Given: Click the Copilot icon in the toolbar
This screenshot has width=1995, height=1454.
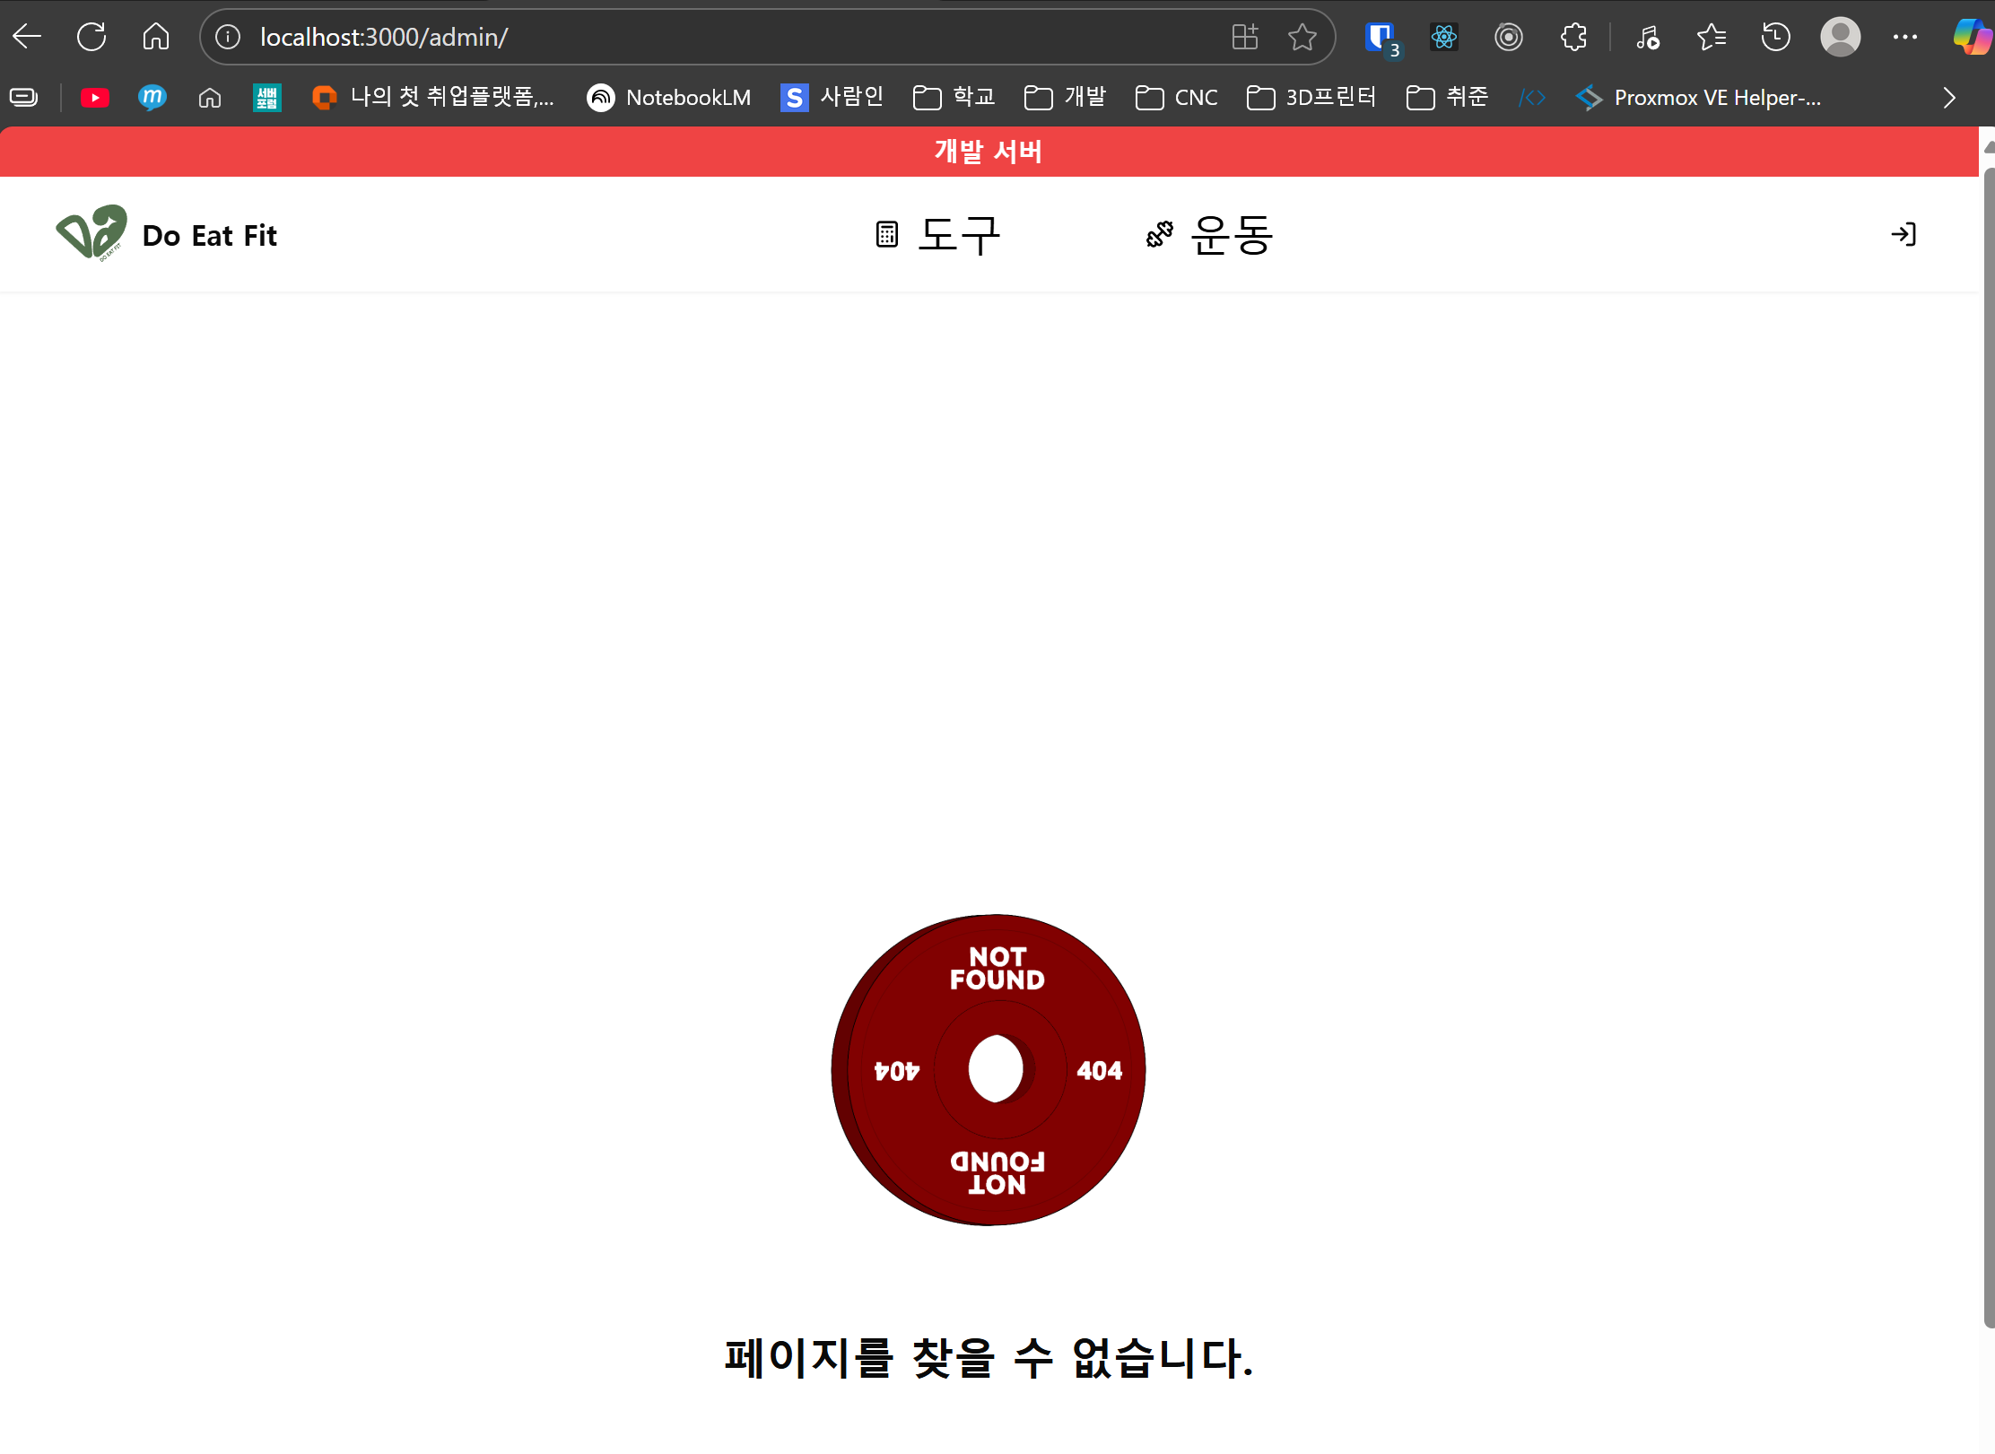Looking at the screenshot, I should 1971,37.
